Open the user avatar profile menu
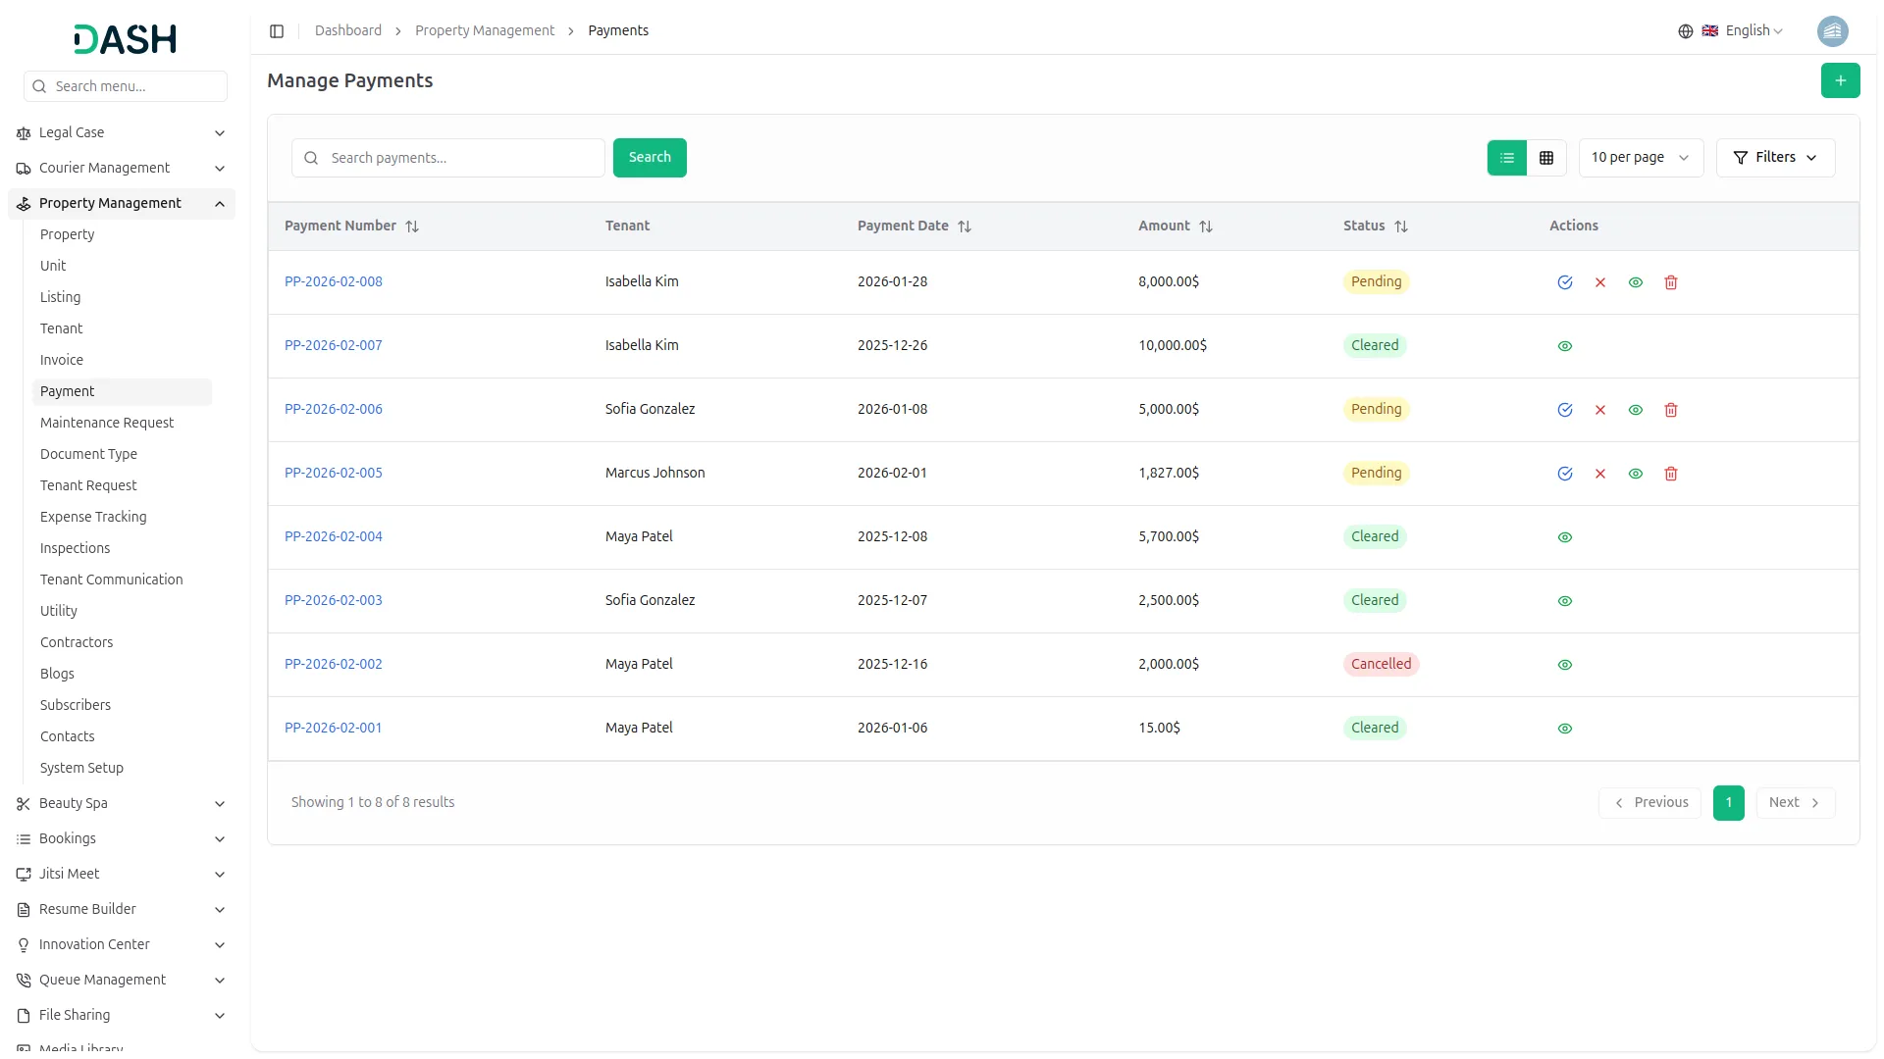 coord(1832,31)
